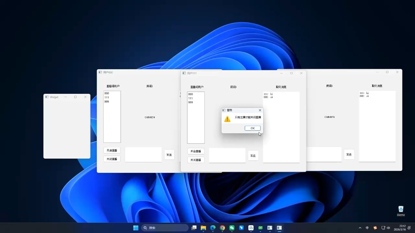The image size is (415, 233).
Task: Click the '111: hi' message in 用户111 window
Action: (268, 94)
